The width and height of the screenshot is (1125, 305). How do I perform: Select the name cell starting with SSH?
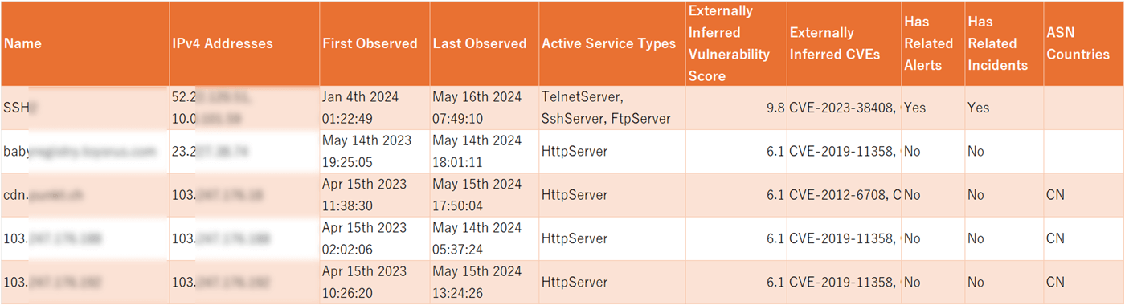tap(84, 108)
